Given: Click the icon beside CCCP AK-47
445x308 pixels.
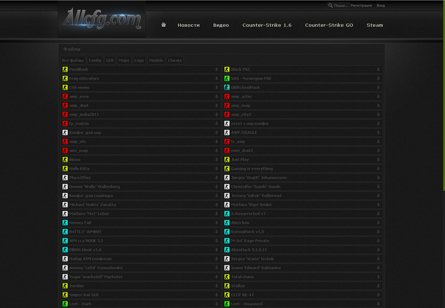Looking at the screenshot, I should click(x=227, y=295).
